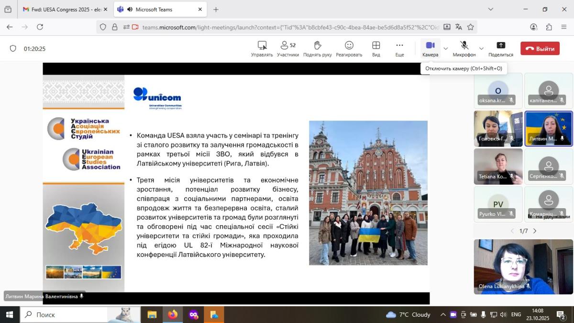
Task: Open the View (Вид) layout options
Action: [x=376, y=48]
